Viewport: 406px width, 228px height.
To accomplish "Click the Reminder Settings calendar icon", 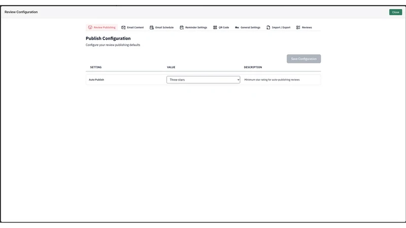I will [182, 27].
